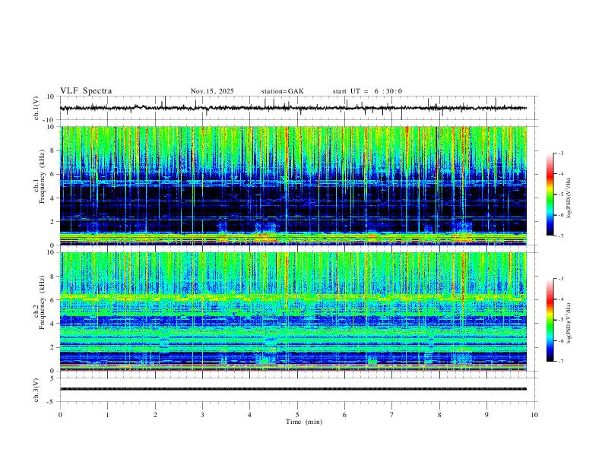The width and height of the screenshot is (602, 465).
Task: Click the ch.1 spectrogram color bar
Action: tap(550, 195)
